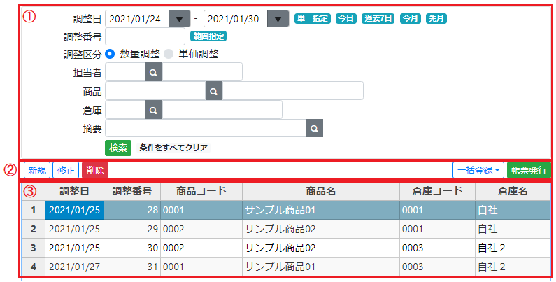Click 条件をすべてクリア link
Image resolution: width=556 pixels, height=282 pixels.
173,148
